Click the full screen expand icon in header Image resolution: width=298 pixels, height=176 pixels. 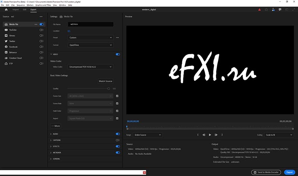294,10
